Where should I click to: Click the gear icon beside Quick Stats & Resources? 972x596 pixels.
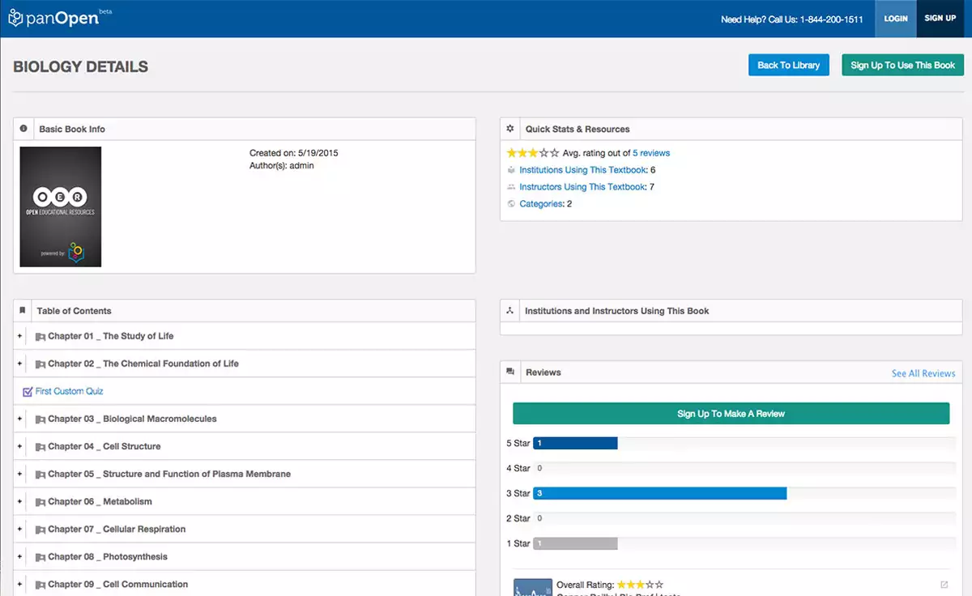pos(510,129)
